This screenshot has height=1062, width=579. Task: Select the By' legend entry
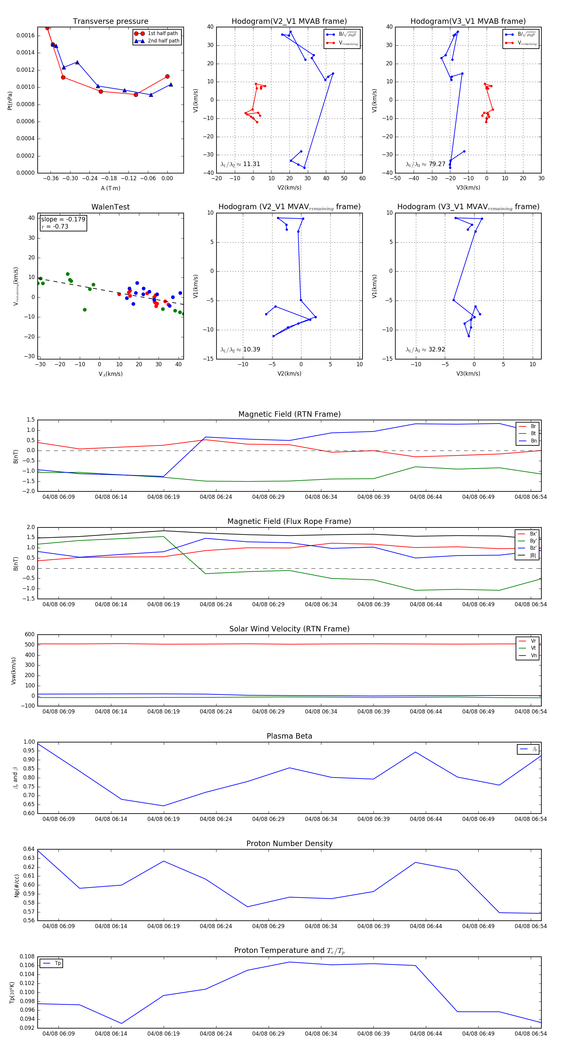pos(527,541)
